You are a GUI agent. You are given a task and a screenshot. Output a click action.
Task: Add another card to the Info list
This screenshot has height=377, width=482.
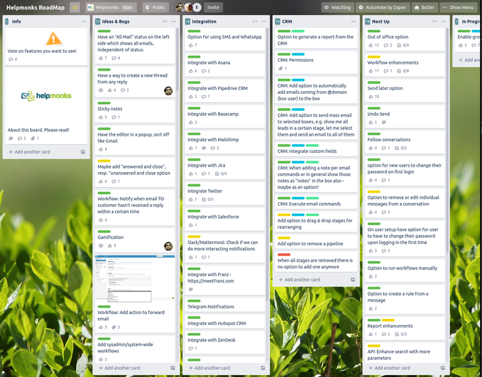click(x=29, y=151)
